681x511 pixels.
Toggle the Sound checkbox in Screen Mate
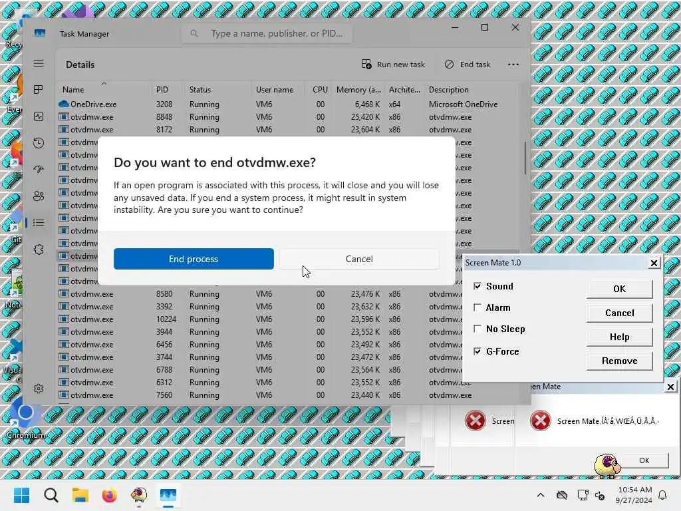click(x=477, y=286)
